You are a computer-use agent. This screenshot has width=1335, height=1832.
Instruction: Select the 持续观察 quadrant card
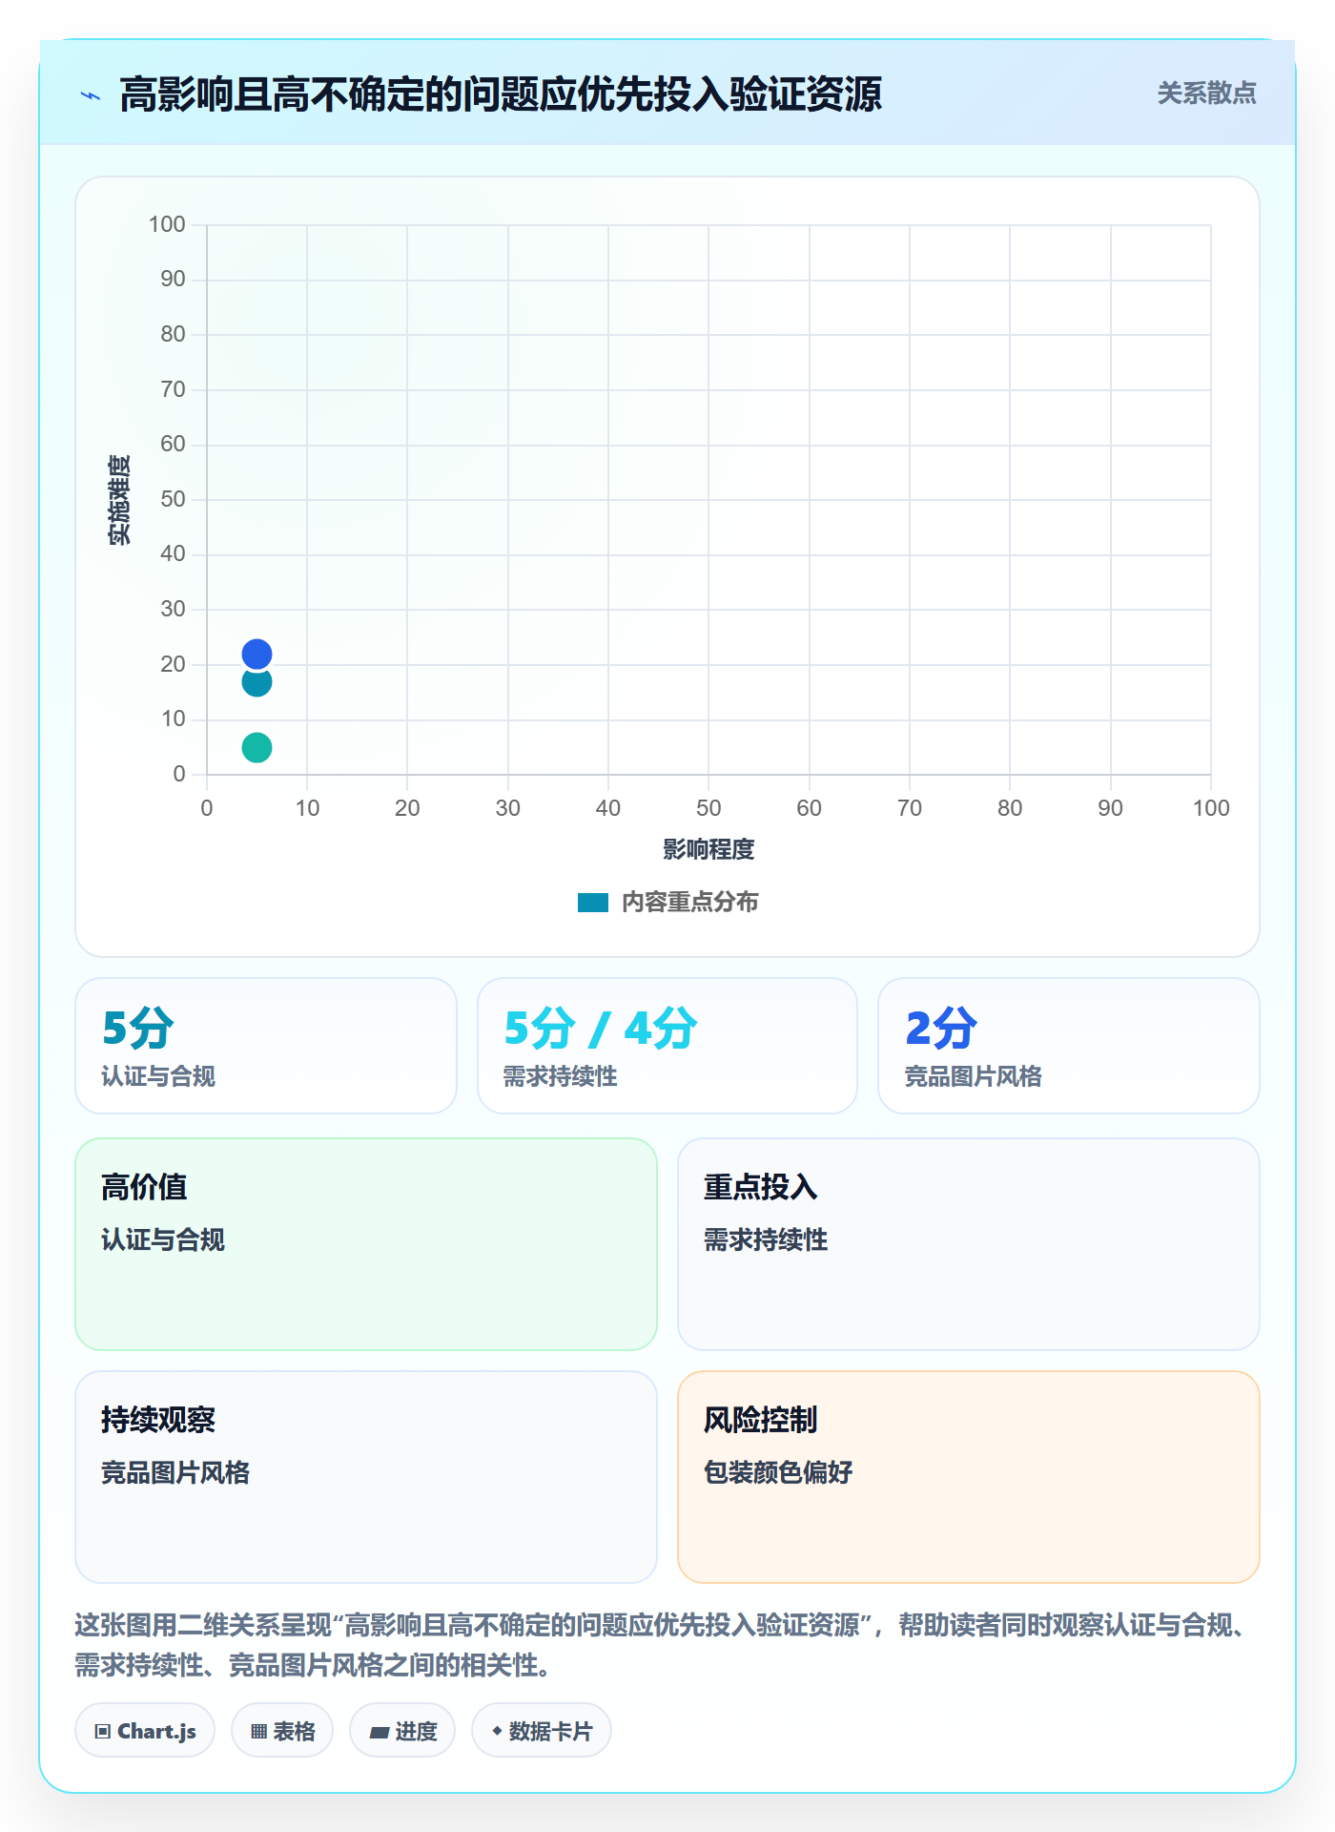pyautogui.click(x=366, y=1477)
